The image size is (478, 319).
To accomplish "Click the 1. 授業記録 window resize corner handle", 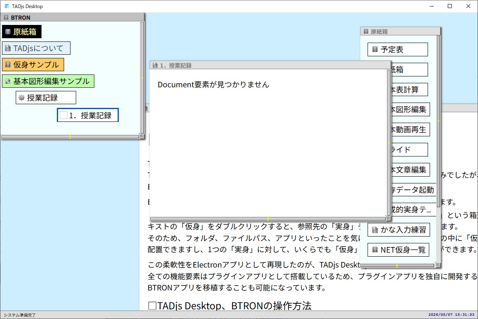I will tap(388, 218).
